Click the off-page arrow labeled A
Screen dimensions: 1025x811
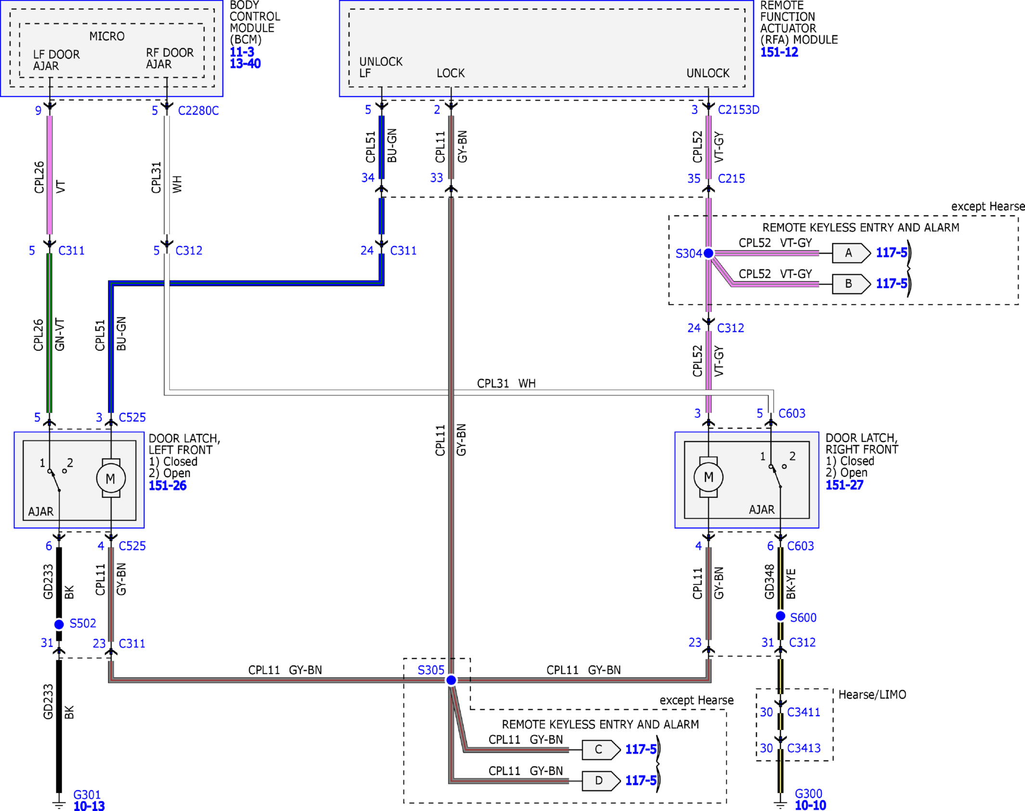point(851,253)
